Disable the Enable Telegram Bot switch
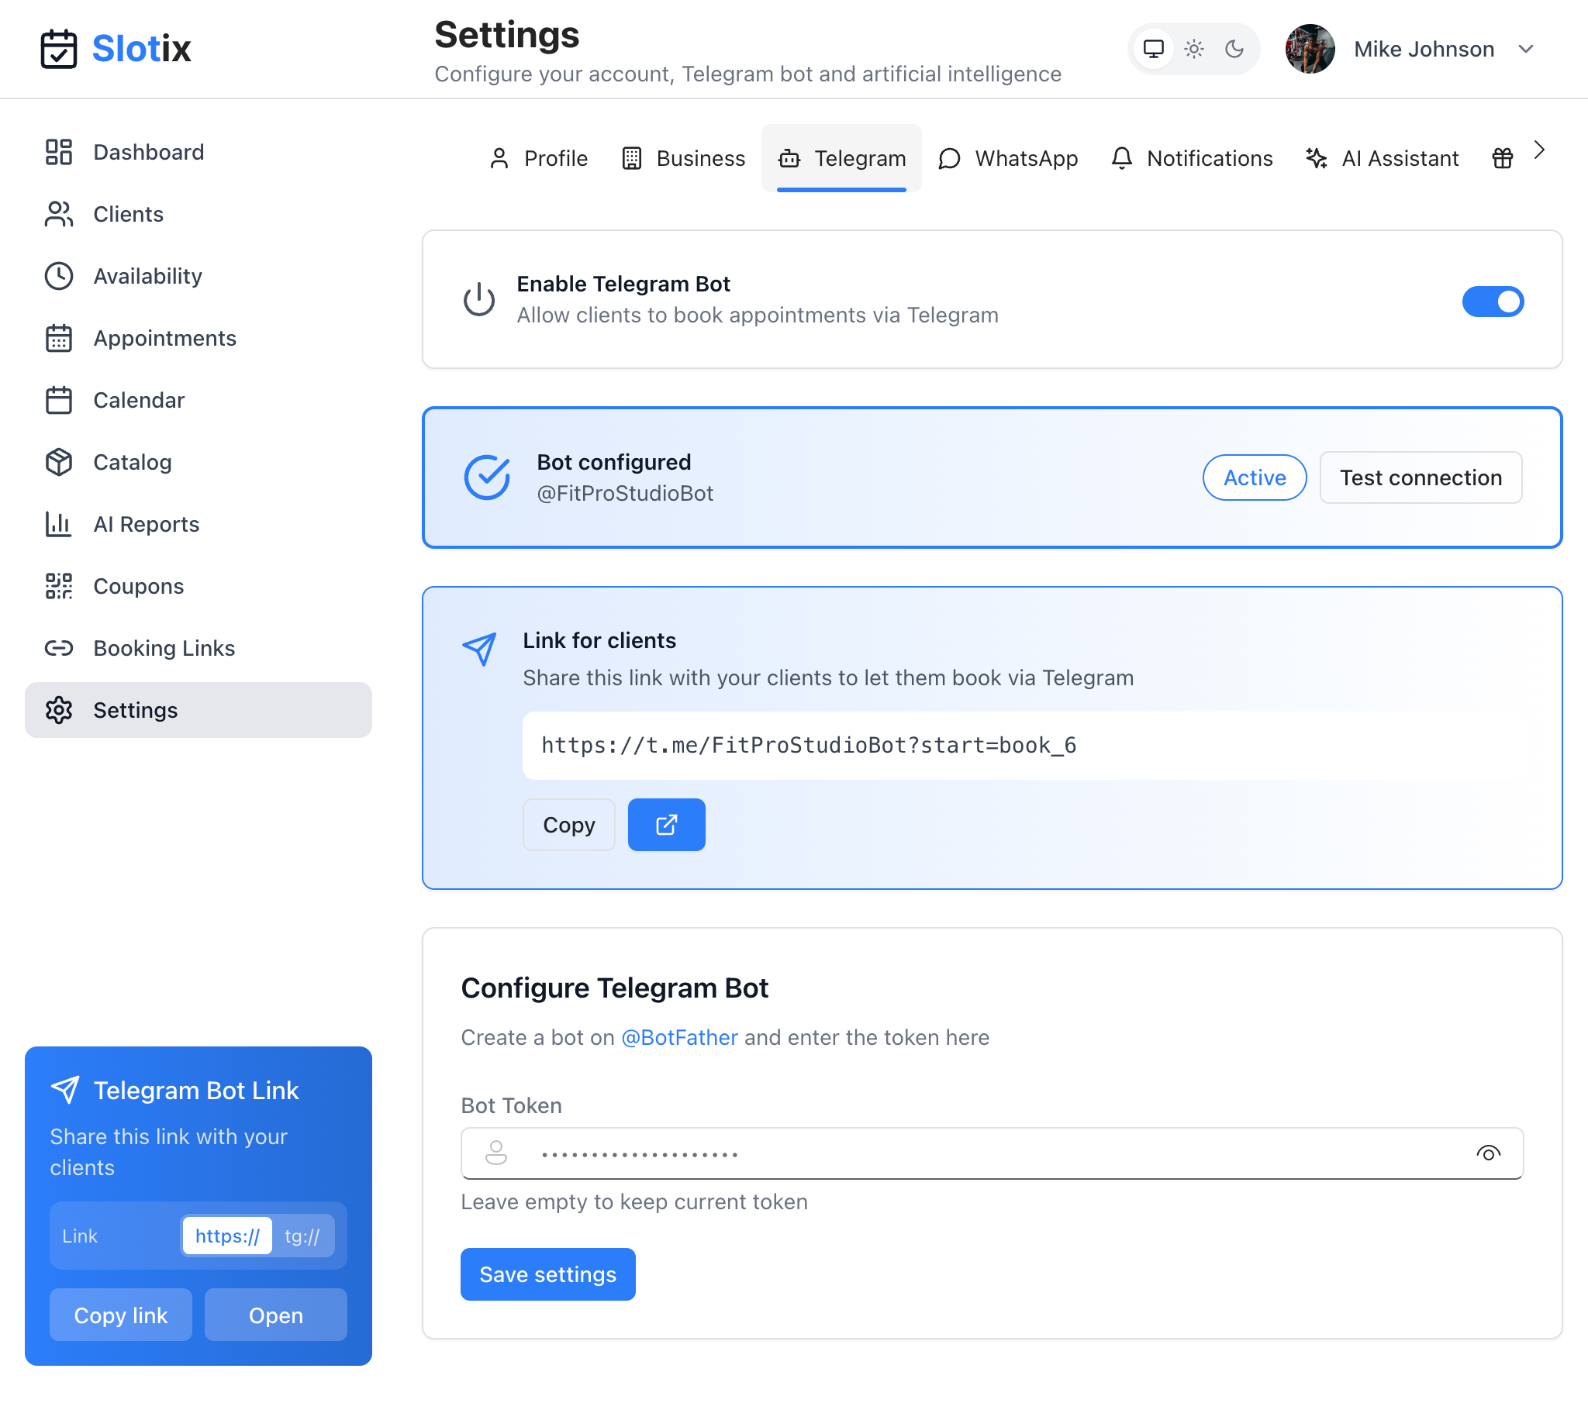 pos(1492,302)
